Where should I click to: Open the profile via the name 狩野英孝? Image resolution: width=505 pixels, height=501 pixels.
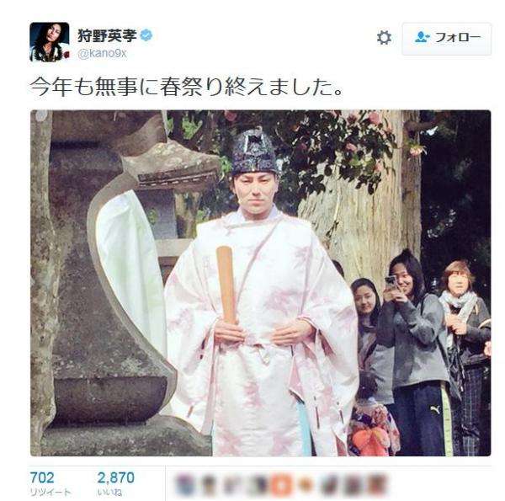click(x=107, y=35)
